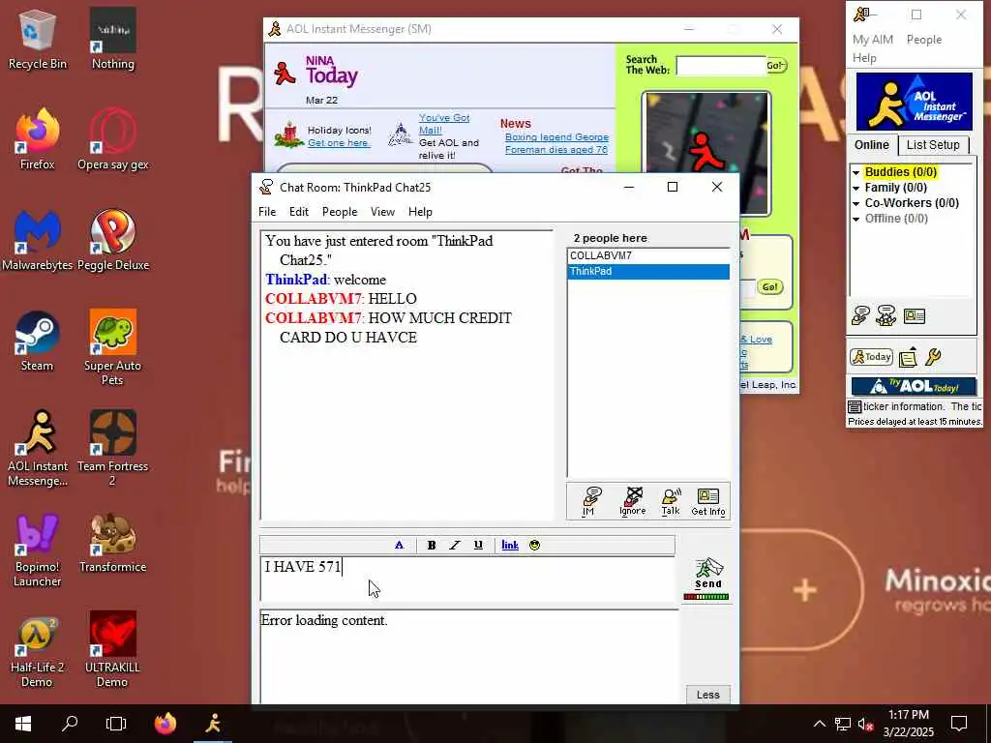This screenshot has height=743, width=991.
Task: Open the smiley emoticon picker
Action: click(534, 546)
